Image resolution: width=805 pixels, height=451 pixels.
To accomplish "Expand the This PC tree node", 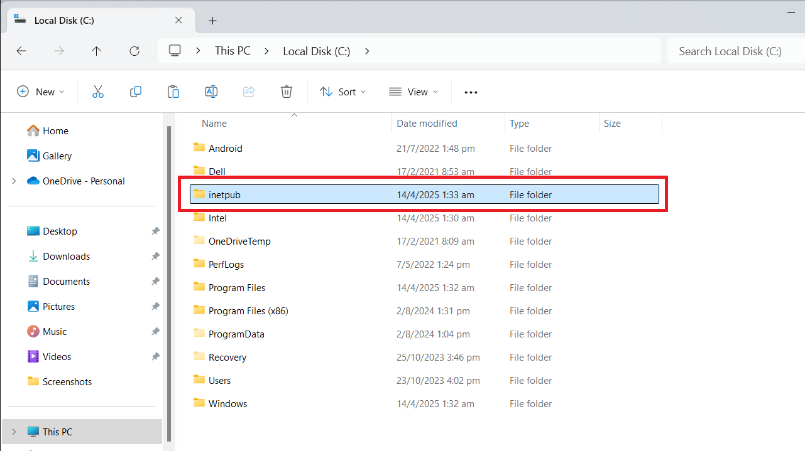I will click(14, 432).
